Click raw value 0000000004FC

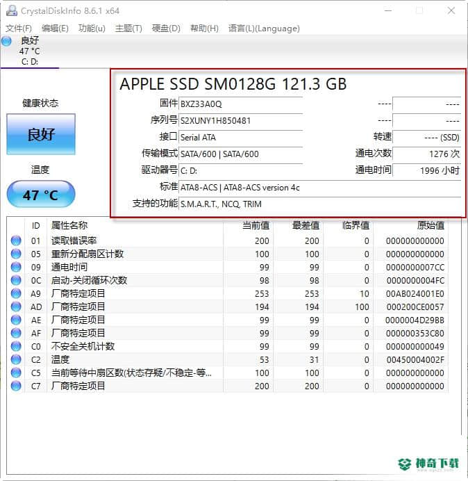pyautogui.click(x=415, y=281)
